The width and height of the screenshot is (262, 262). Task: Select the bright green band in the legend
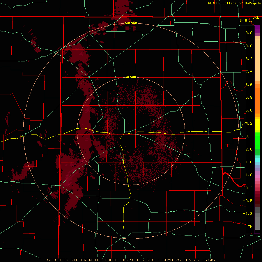click(x=257, y=140)
